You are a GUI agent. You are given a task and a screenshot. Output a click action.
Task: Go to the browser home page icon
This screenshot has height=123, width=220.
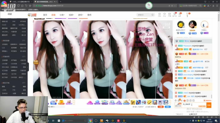[x=22, y=6]
